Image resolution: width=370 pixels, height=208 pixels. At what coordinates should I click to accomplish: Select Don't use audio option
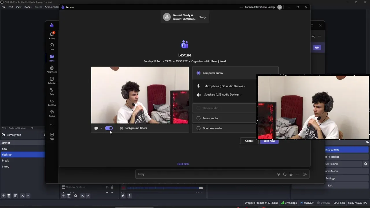(198, 128)
